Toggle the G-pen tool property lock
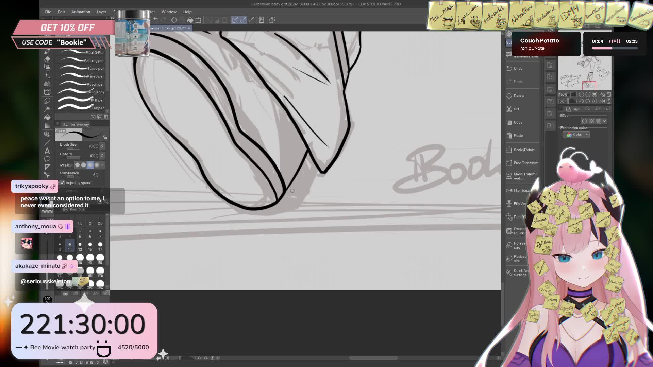This screenshot has height=367, width=653. pos(105,137)
